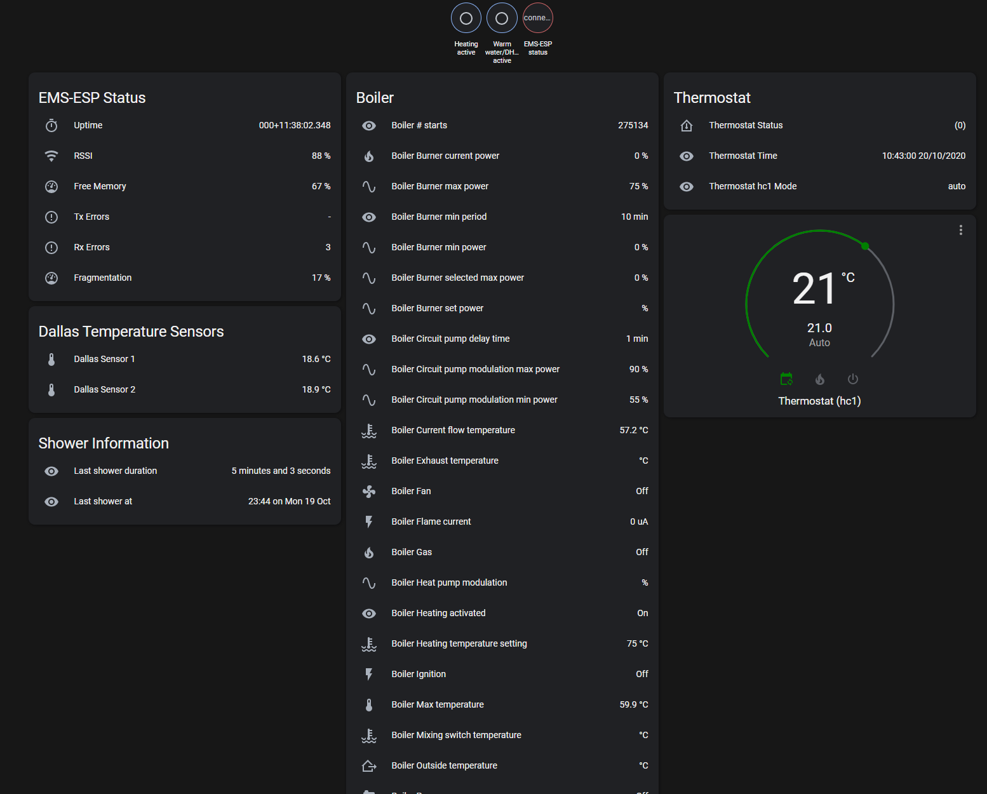Viewport: 987px width, 794px height.
Task: Click the Thermostat Status home icon
Action: 687,126
